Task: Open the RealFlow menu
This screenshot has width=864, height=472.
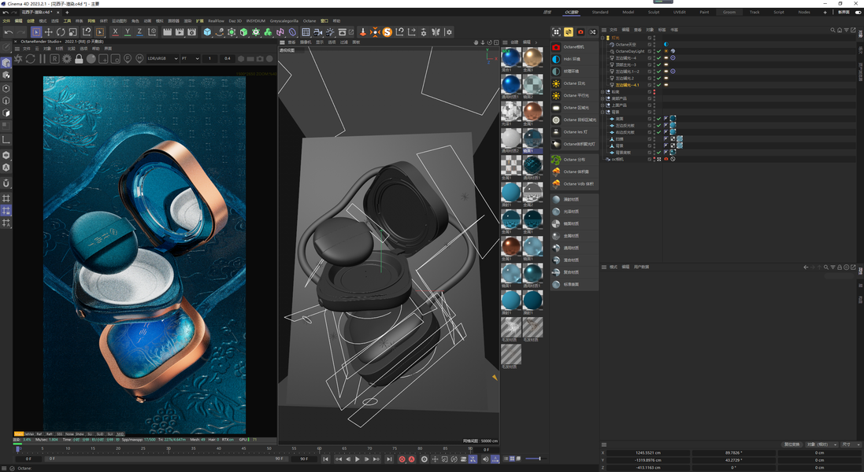Action: [x=216, y=21]
